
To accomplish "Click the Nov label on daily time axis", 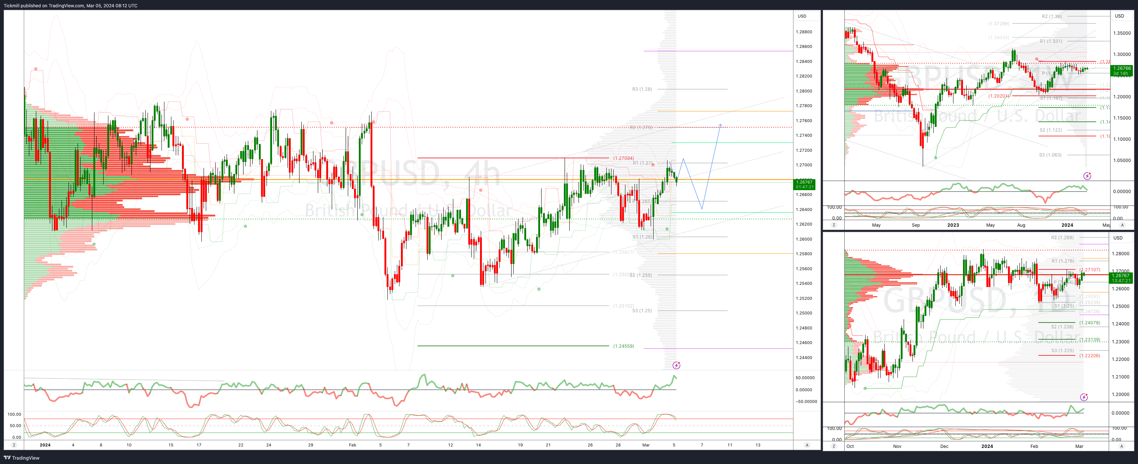I will click(897, 446).
